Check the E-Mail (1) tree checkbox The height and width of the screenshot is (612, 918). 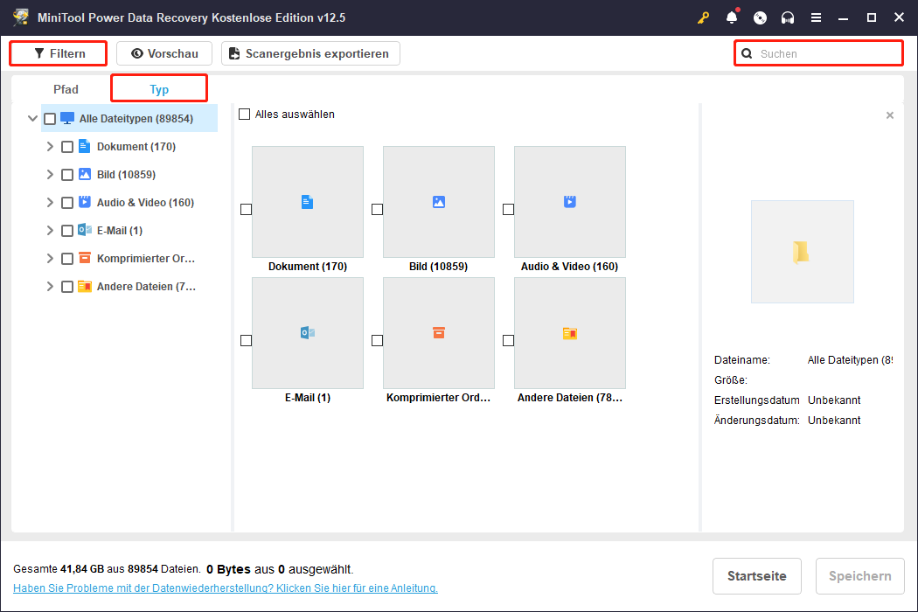[67, 231]
